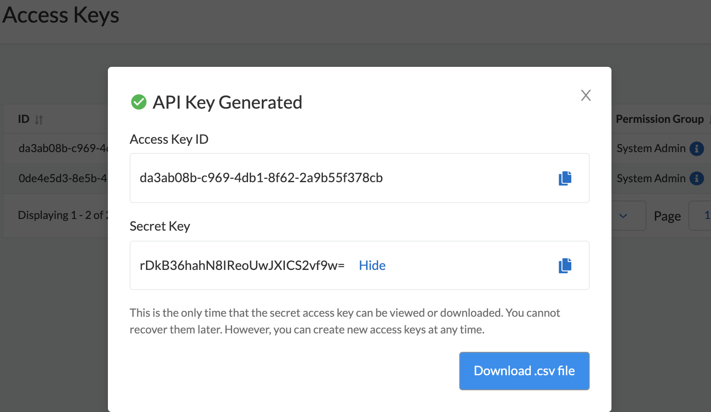Click System Admin in the first row
Viewport: 711px width, 412px height.
click(x=651, y=148)
